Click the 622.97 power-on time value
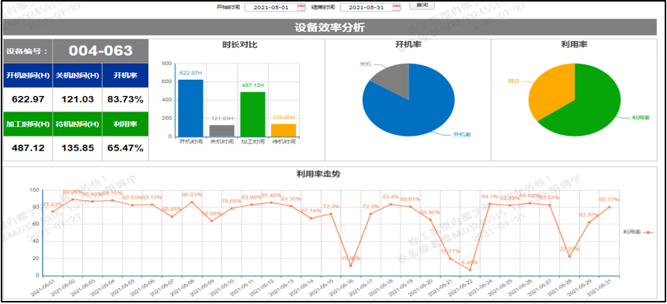Screen dimensions: 667x304 tap(28, 99)
